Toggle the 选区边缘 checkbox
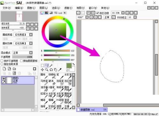 [x=98, y=13]
